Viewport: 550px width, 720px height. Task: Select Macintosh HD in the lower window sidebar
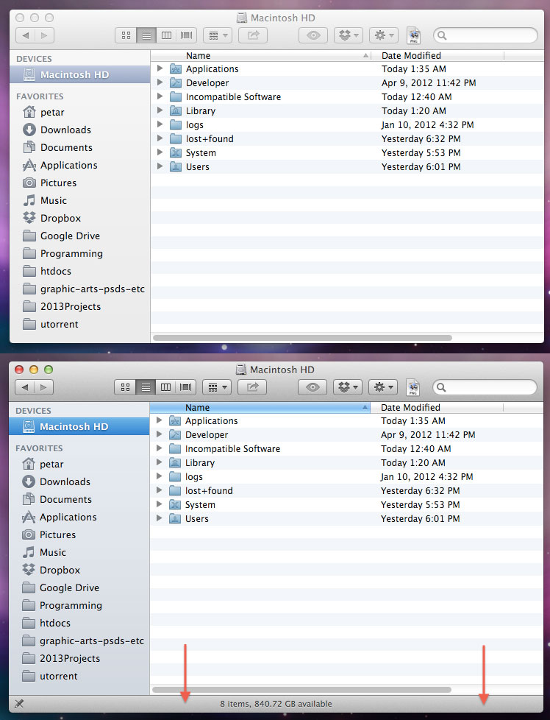point(79,426)
